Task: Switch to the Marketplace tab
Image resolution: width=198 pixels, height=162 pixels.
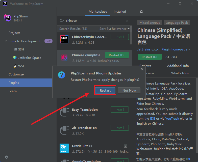Action: 98,12
